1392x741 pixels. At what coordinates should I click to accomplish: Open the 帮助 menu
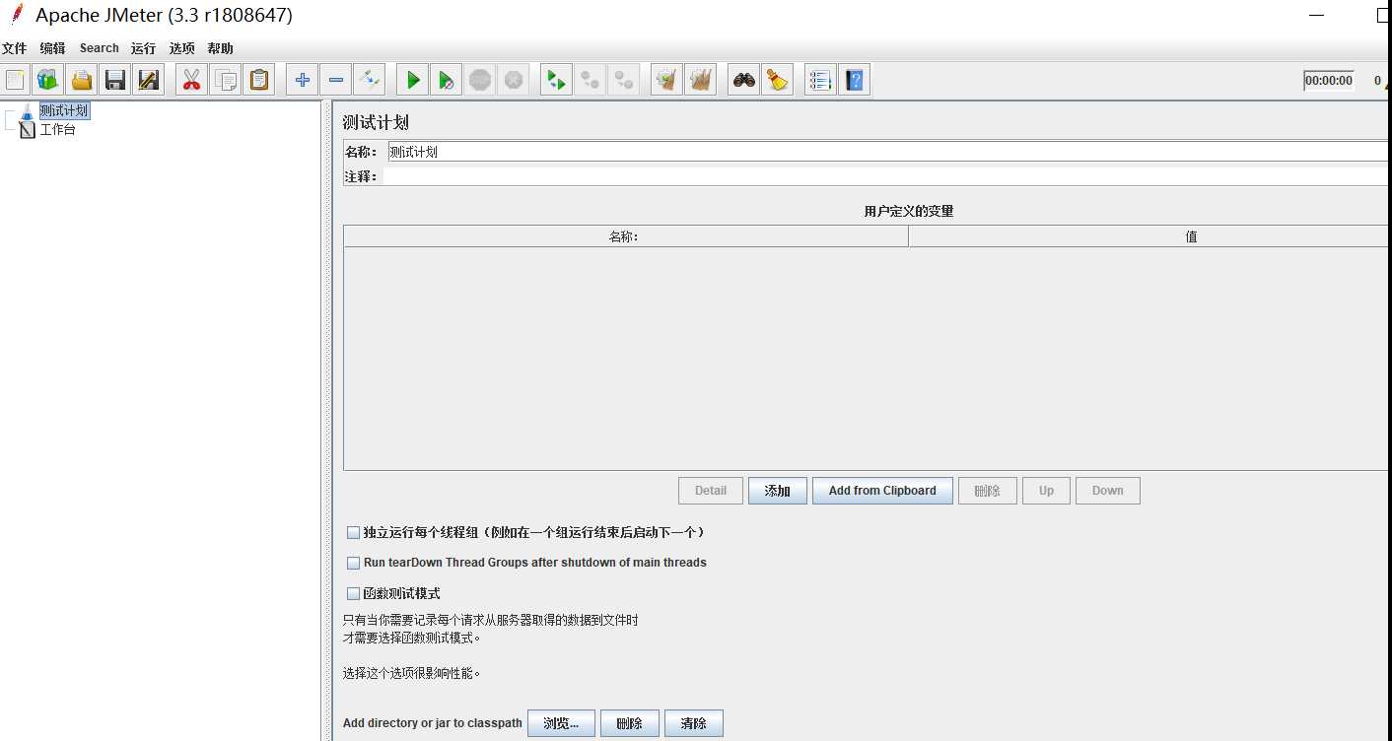(x=221, y=48)
